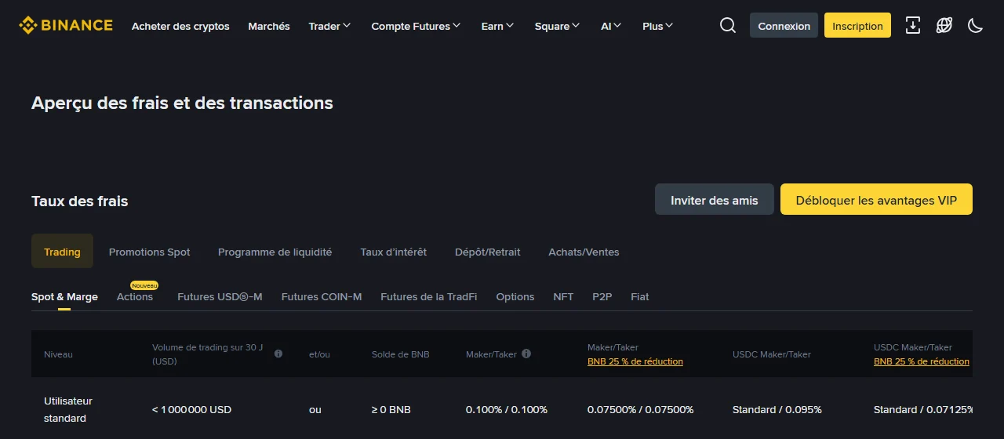Click the Nouveau badge above Actions
Image resolution: width=1004 pixels, height=439 pixels.
click(144, 285)
